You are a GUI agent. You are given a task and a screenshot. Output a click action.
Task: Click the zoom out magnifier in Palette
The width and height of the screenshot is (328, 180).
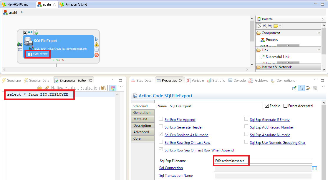click(270, 26)
